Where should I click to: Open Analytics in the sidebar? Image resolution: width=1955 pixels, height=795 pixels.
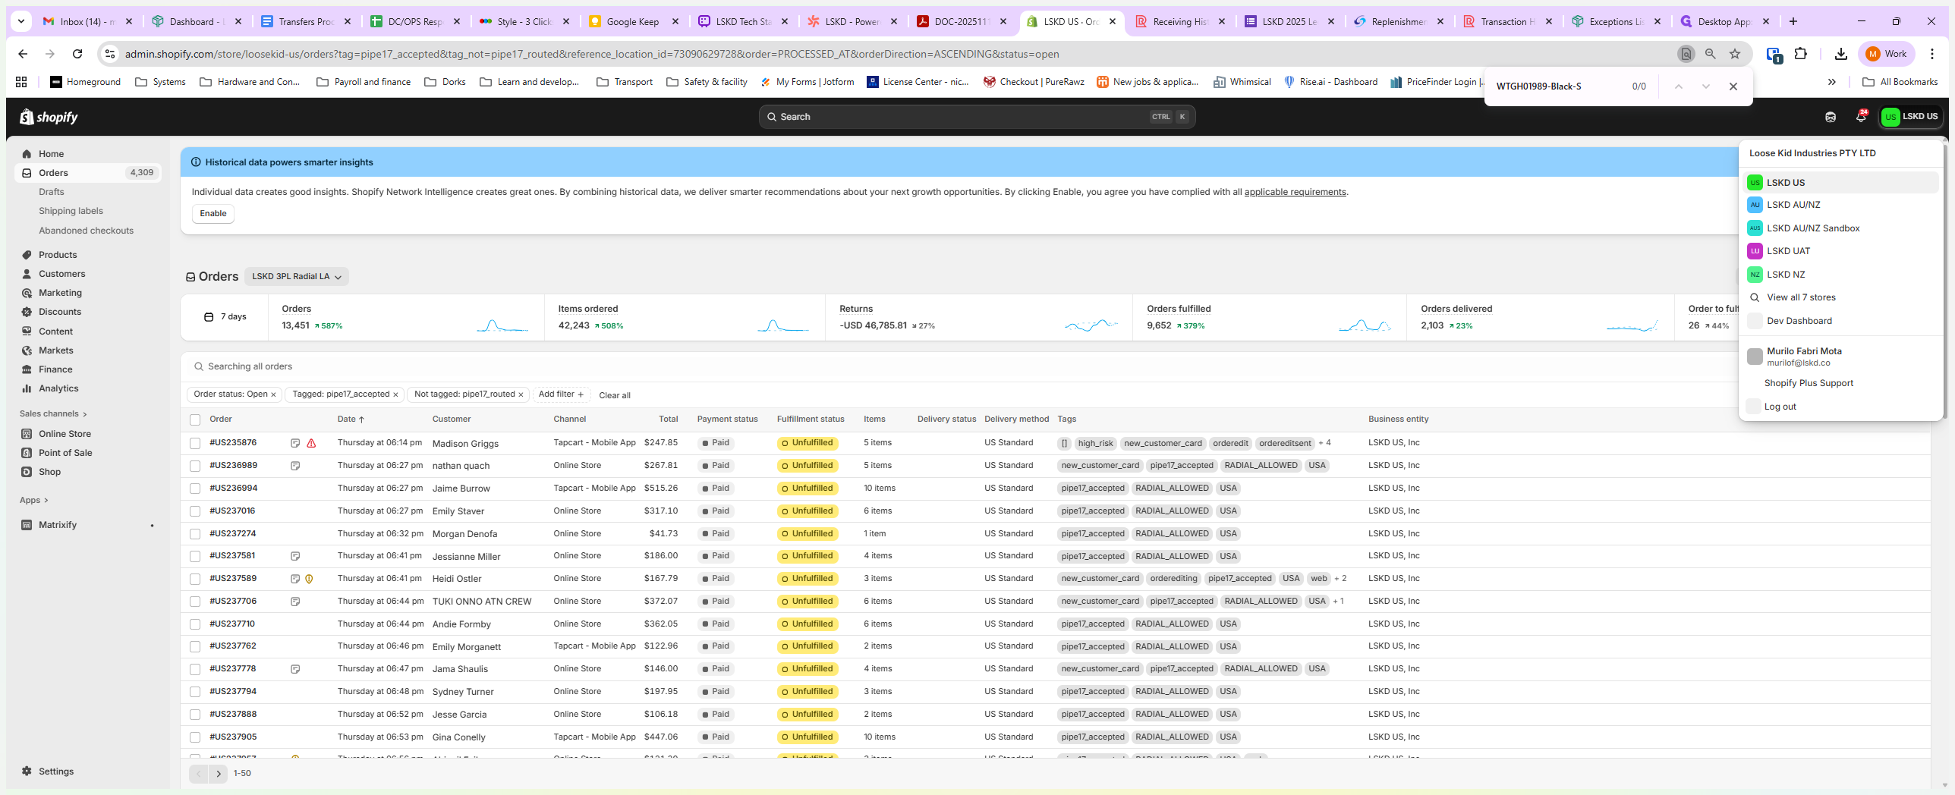click(x=58, y=388)
